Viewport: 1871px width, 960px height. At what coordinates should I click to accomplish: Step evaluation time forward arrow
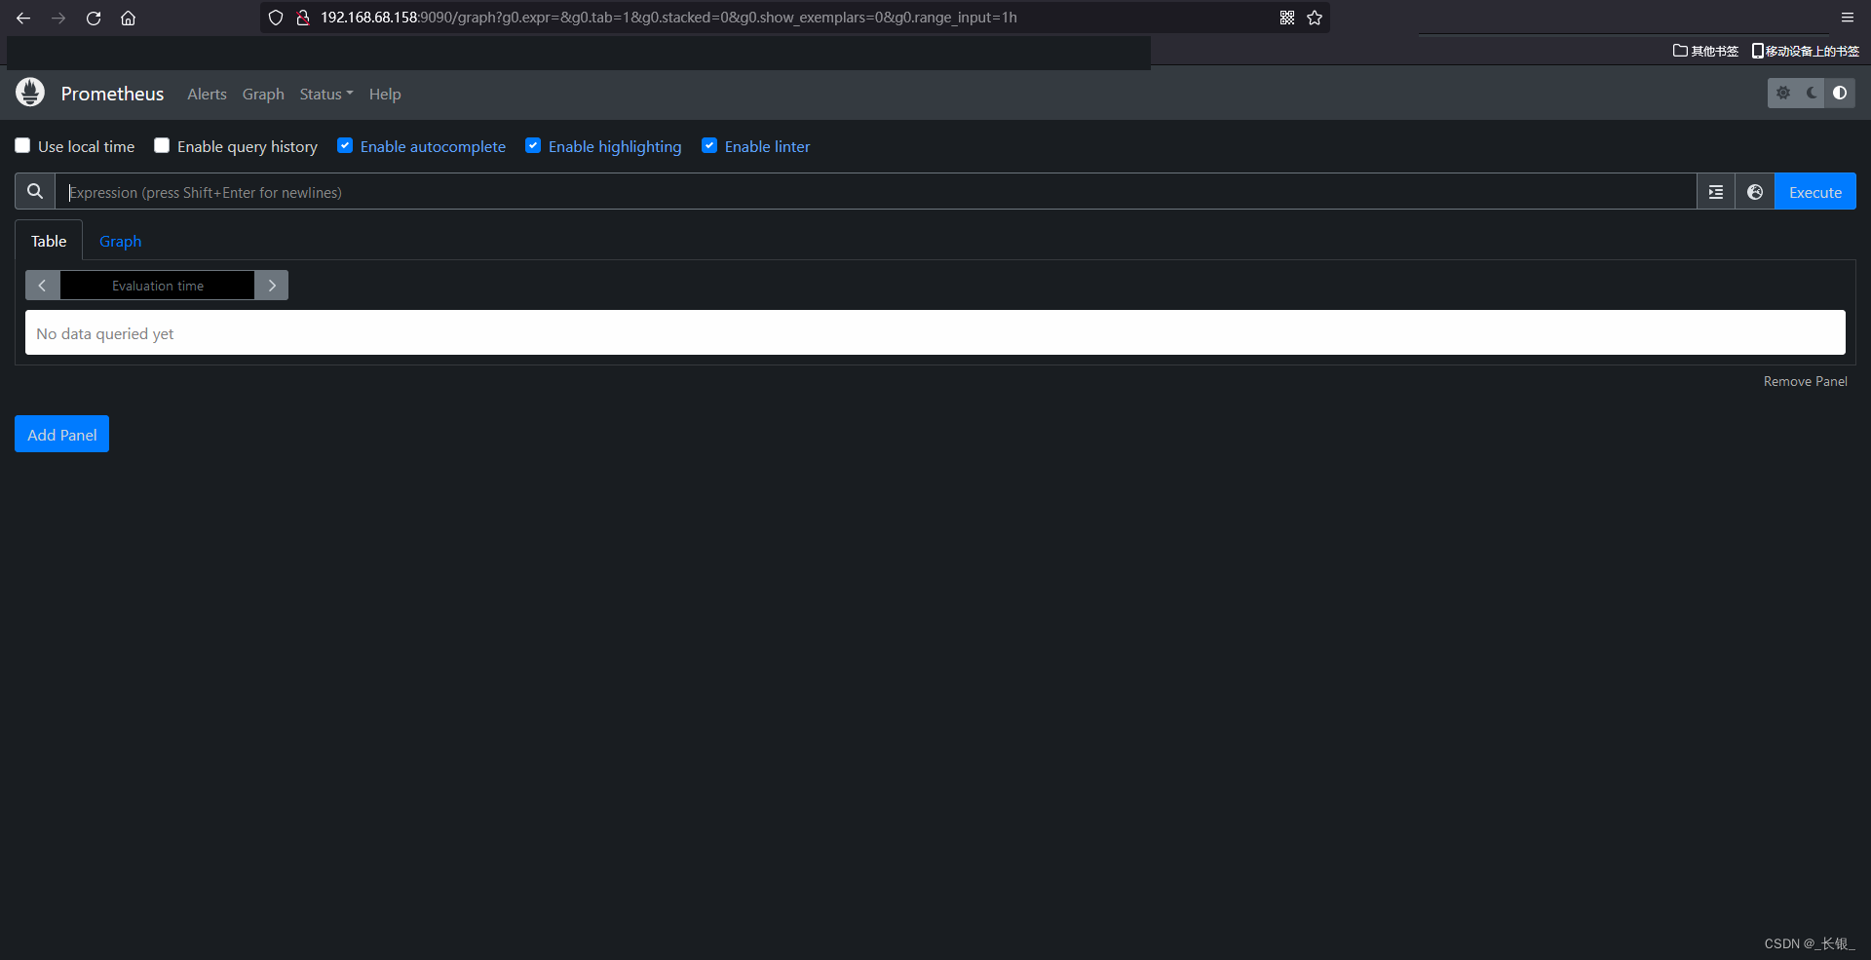tap(272, 286)
